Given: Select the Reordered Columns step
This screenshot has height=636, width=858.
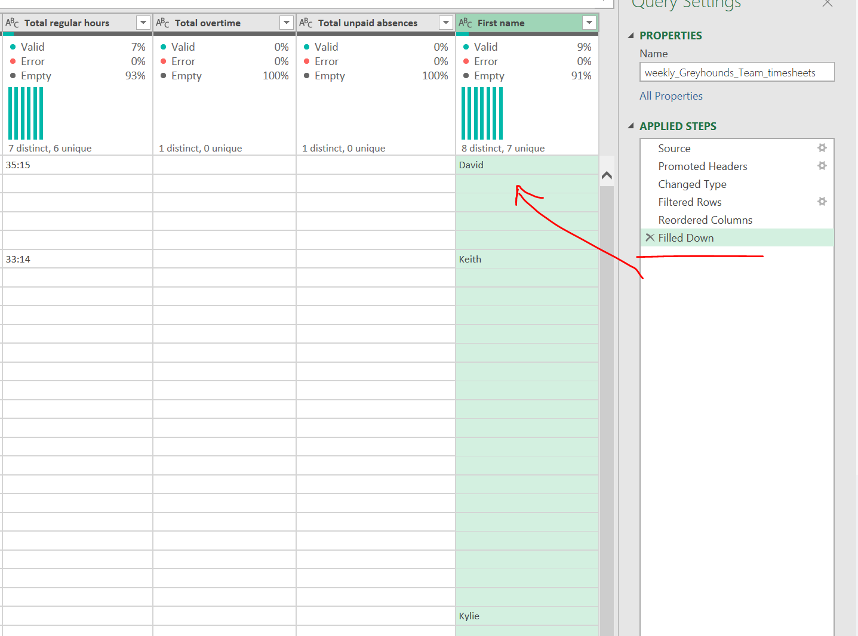Looking at the screenshot, I should 737,220.
